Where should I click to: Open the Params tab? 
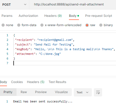[7, 16]
